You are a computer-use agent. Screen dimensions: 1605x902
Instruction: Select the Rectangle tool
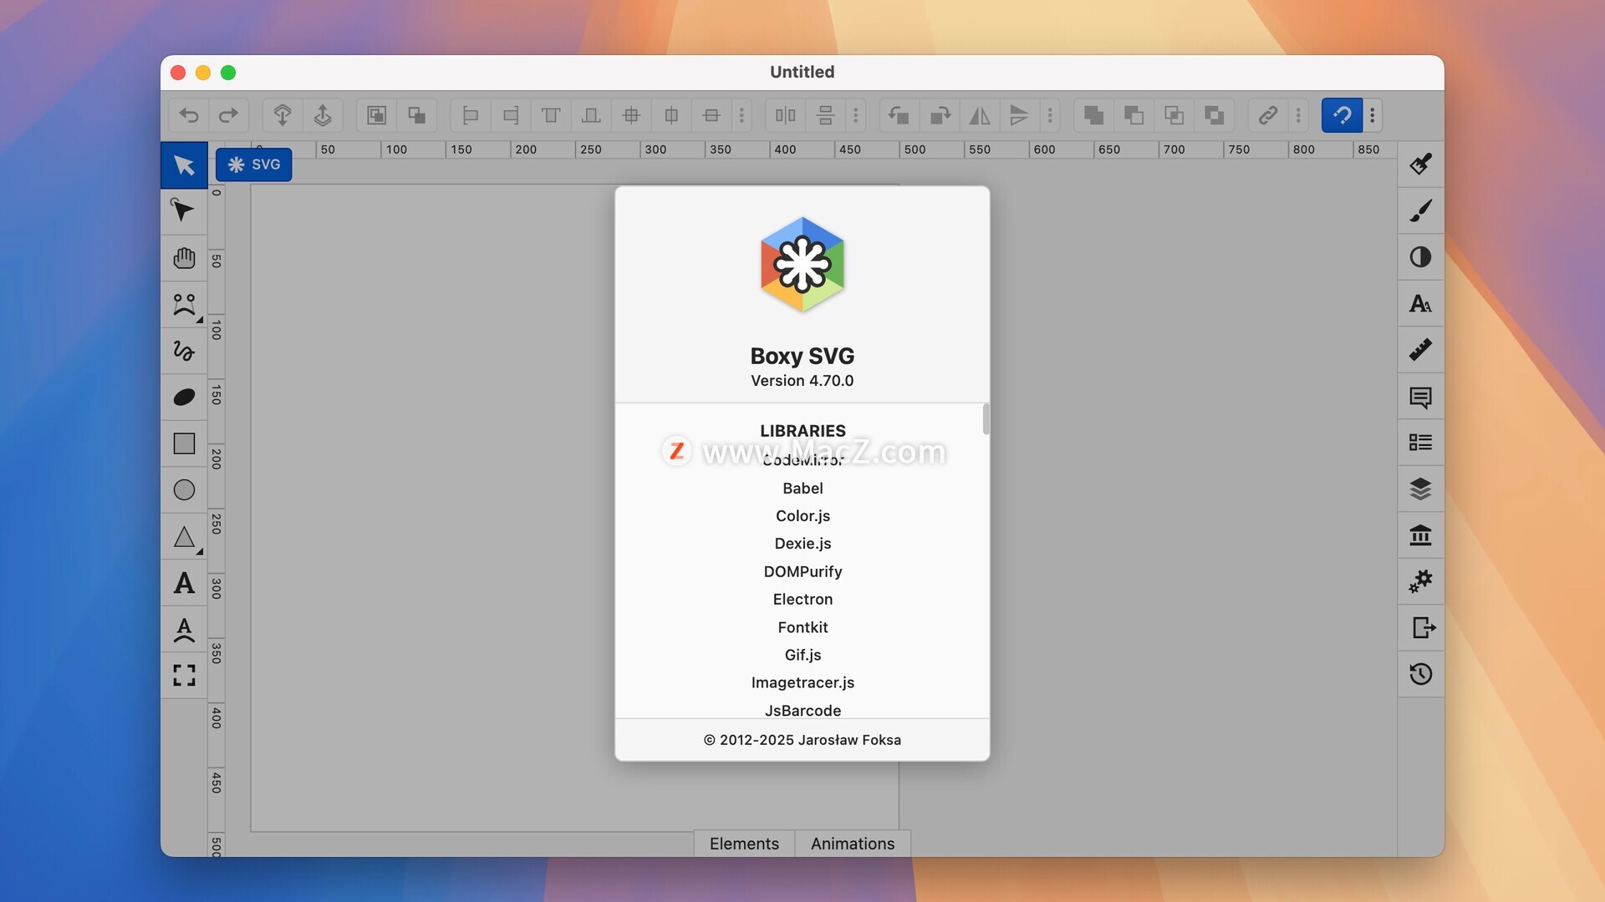(184, 443)
